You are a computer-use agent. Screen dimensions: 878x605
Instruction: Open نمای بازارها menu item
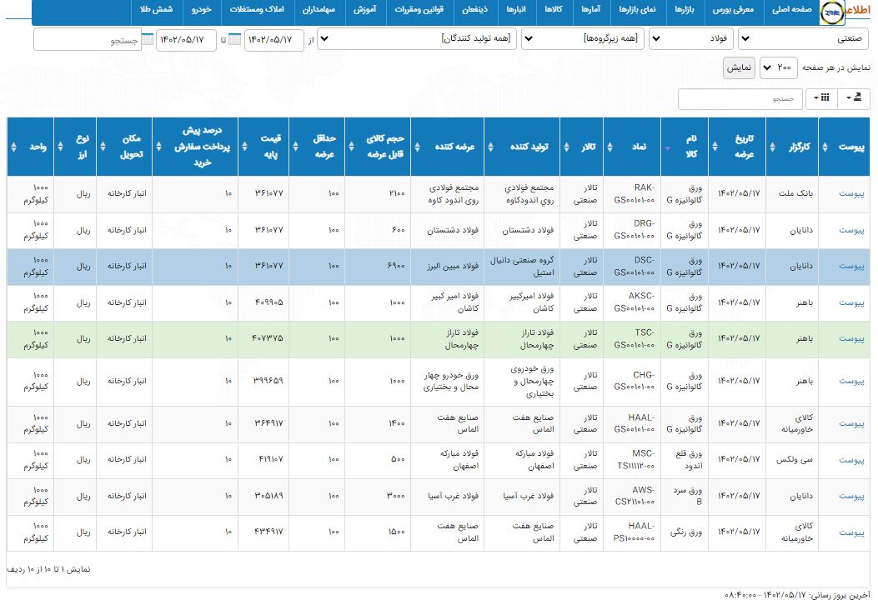click(637, 9)
